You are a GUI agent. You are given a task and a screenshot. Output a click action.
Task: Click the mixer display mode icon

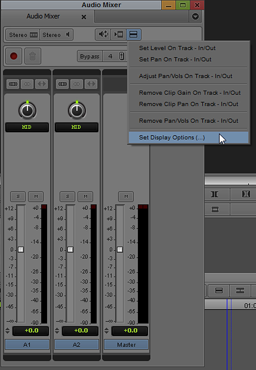133,34
